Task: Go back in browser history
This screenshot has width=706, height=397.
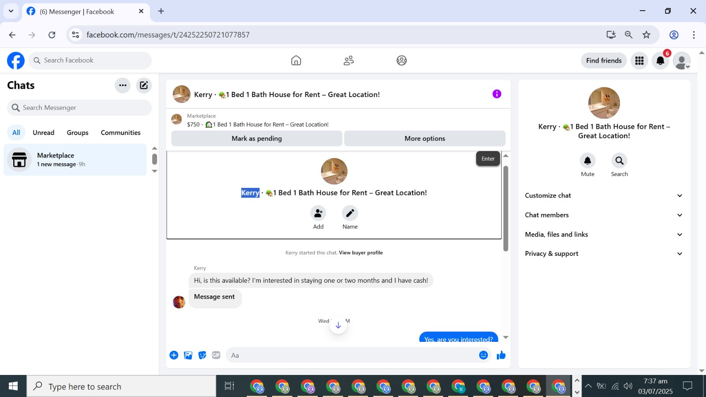Action: 12,35
